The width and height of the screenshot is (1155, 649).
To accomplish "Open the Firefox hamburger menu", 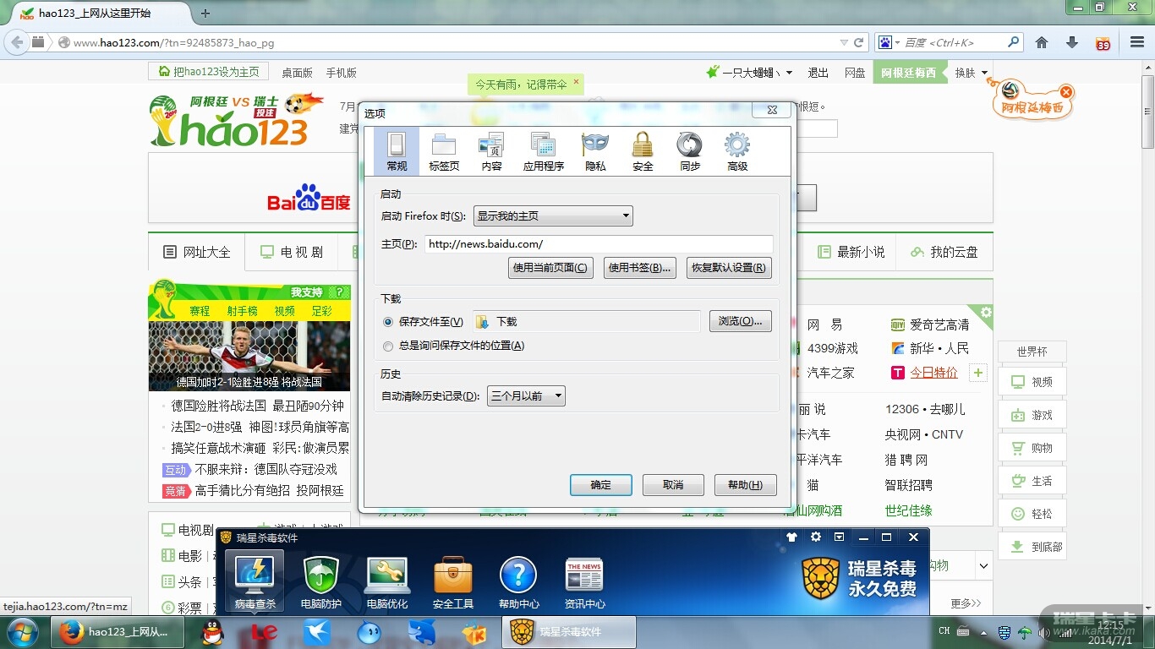I will (1137, 42).
